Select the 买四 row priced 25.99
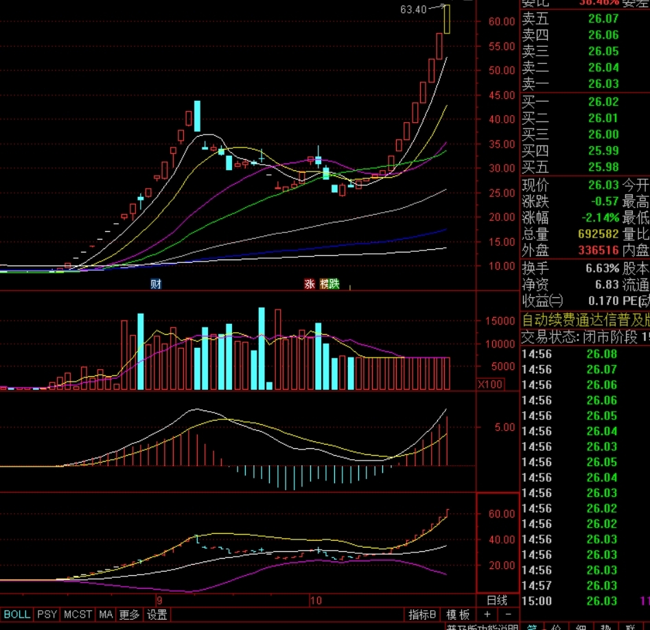Viewport: 650px width, 630px height. click(585, 150)
